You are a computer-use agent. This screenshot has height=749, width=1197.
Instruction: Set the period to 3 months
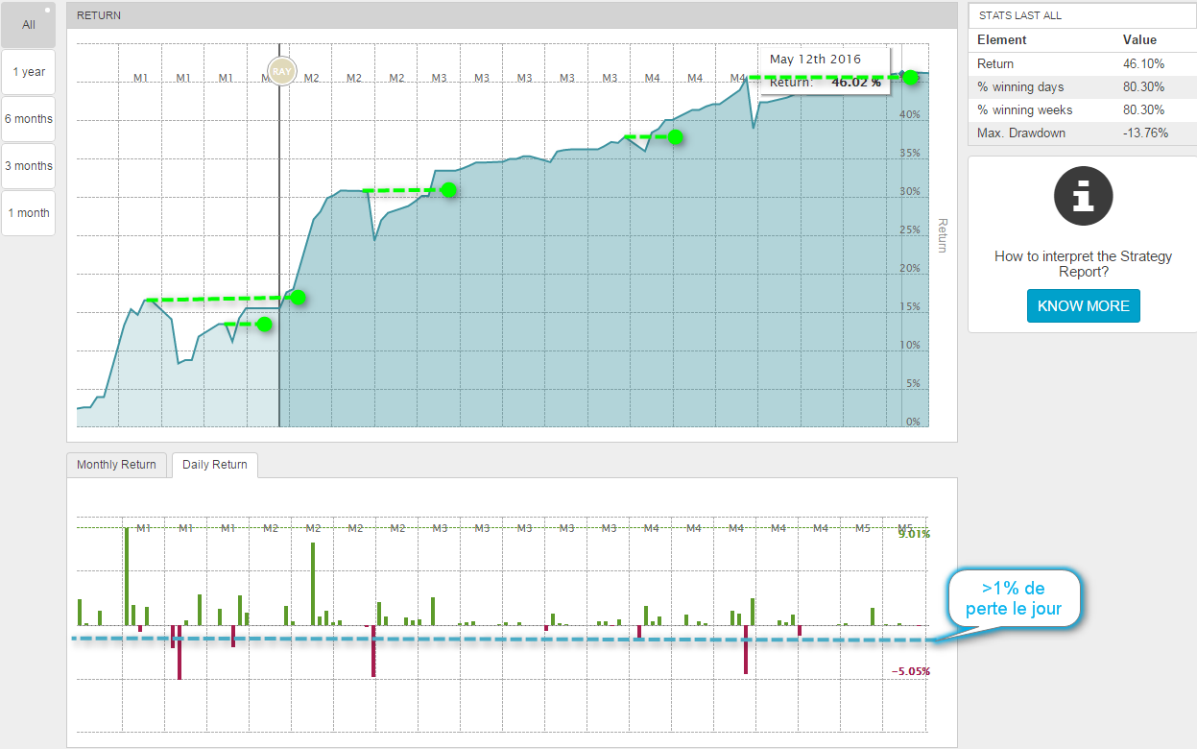click(29, 166)
